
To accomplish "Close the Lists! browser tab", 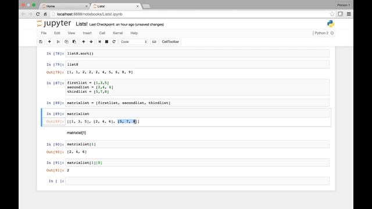I will (137, 6).
